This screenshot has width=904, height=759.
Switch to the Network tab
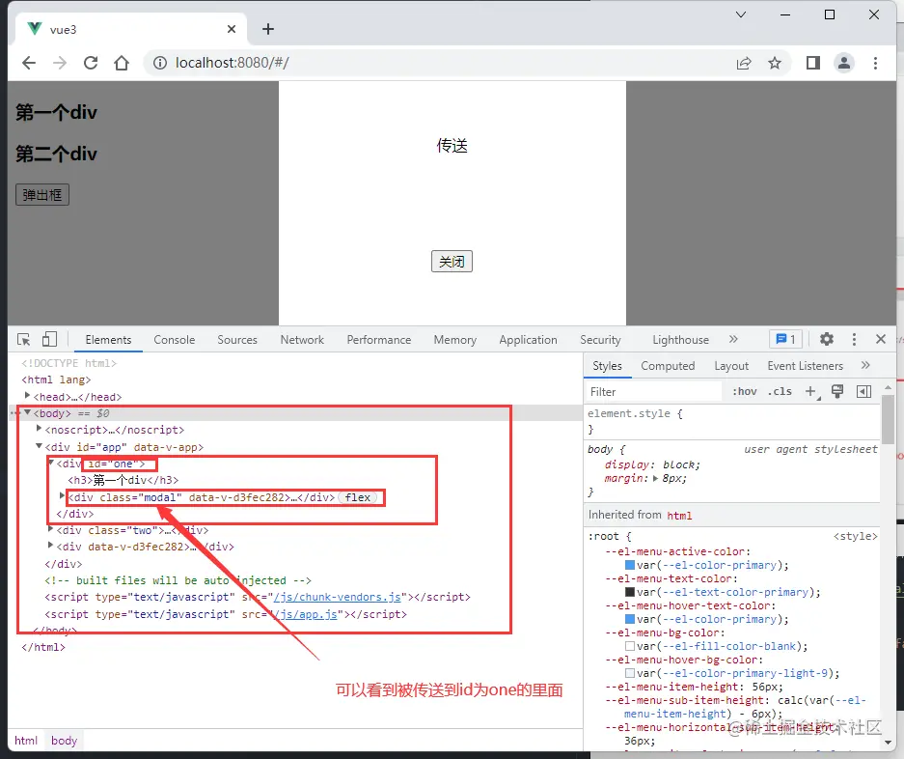coord(302,340)
